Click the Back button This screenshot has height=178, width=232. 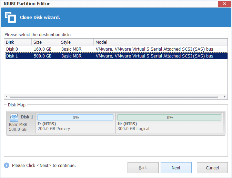click(x=143, y=168)
